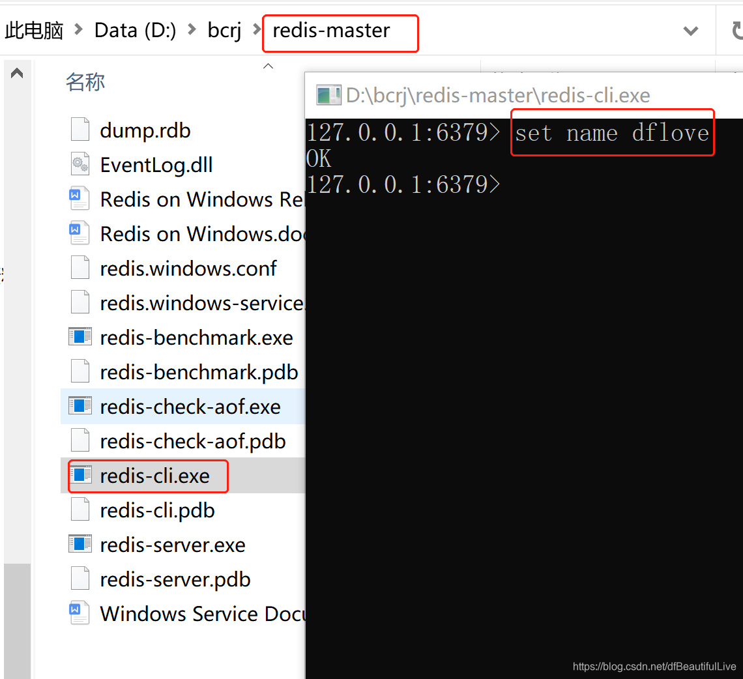Click the redis-benchmark.pdb file icon

(x=80, y=371)
